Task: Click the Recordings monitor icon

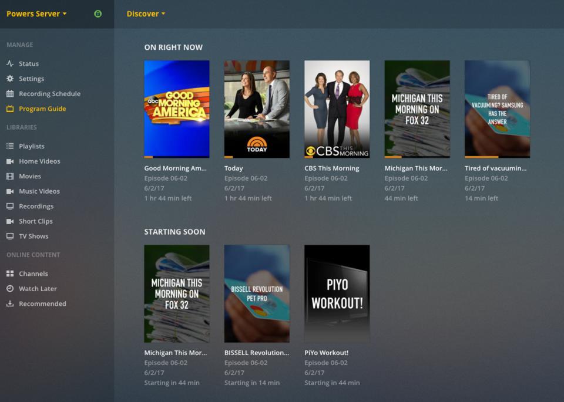Action: tap(10, 206)
